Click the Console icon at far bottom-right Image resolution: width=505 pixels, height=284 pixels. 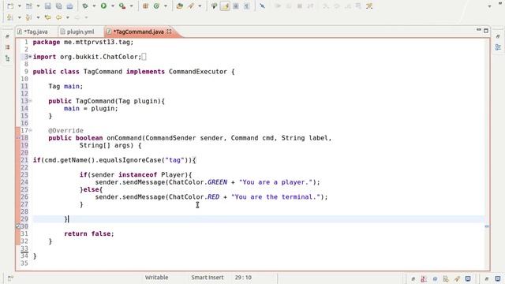498,278
